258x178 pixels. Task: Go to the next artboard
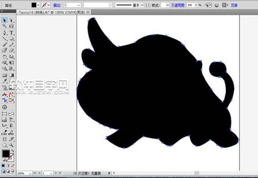click(56, 173)
